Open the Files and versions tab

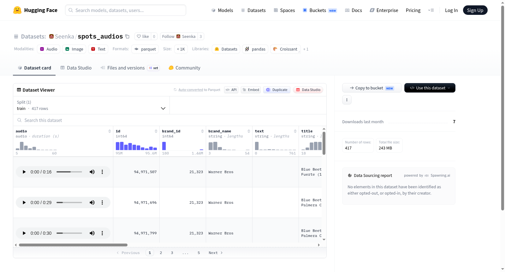tap(130, 68)
